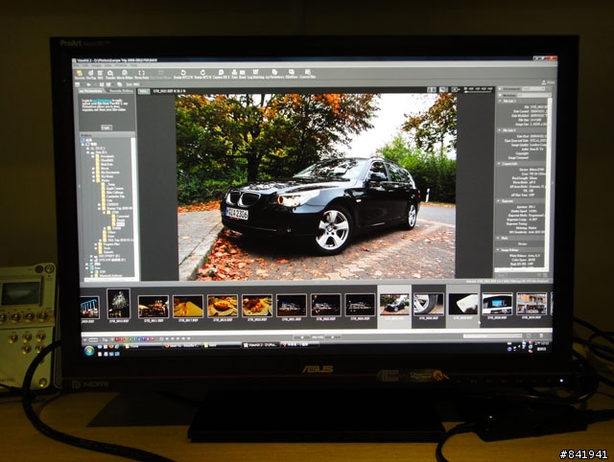Open the Edit menu
Screen dimensions: 614x462
[x=85, y=66]
